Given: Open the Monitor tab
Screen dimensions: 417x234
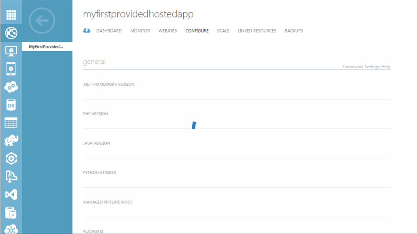Looking at the screenshot, I should pos(140,30).
